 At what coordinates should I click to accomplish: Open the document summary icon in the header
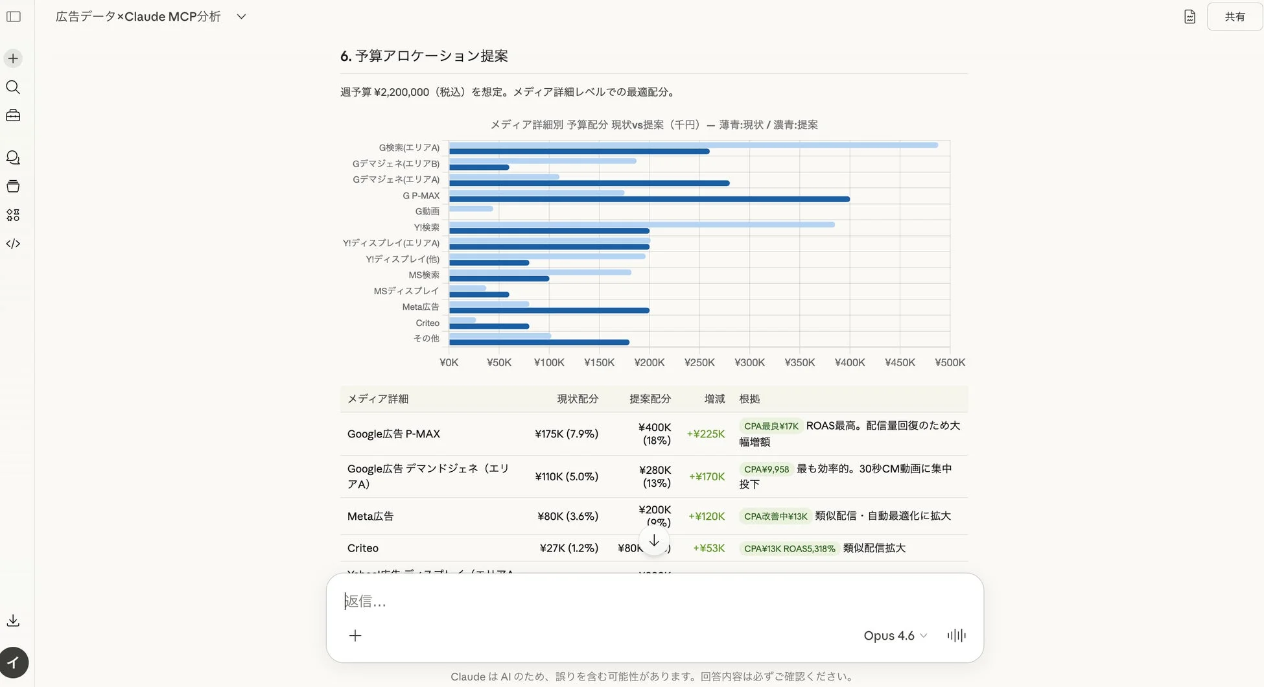1189,16
